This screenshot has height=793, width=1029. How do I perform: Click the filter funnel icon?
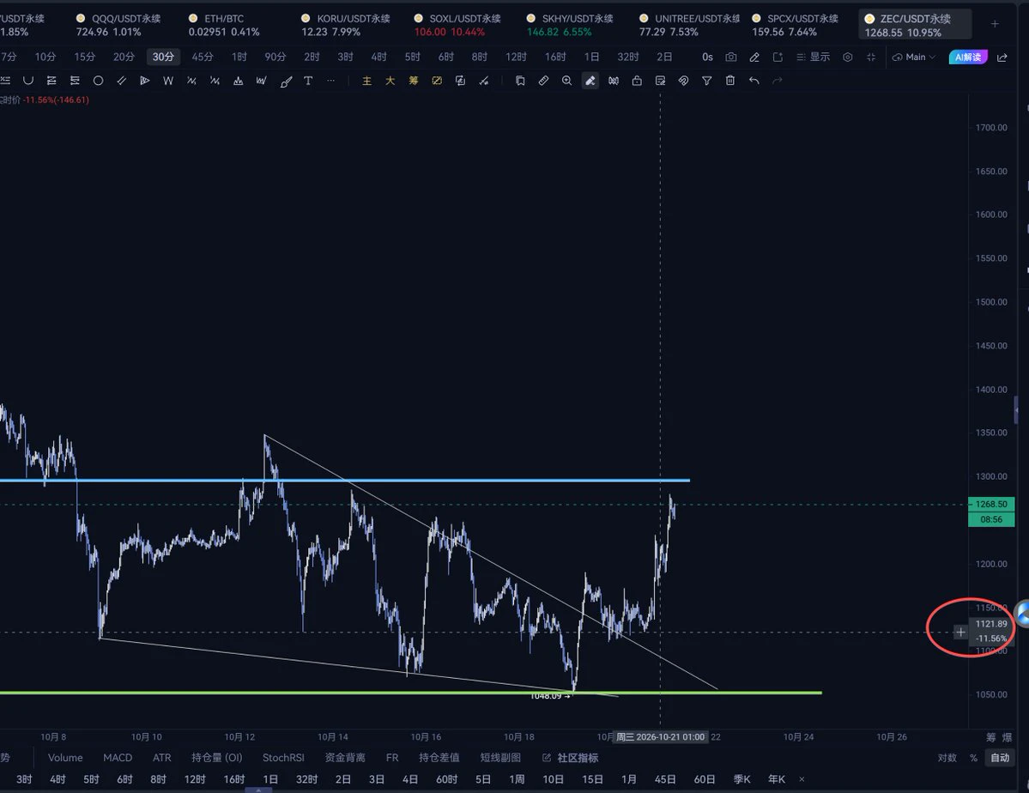point(707,81)
